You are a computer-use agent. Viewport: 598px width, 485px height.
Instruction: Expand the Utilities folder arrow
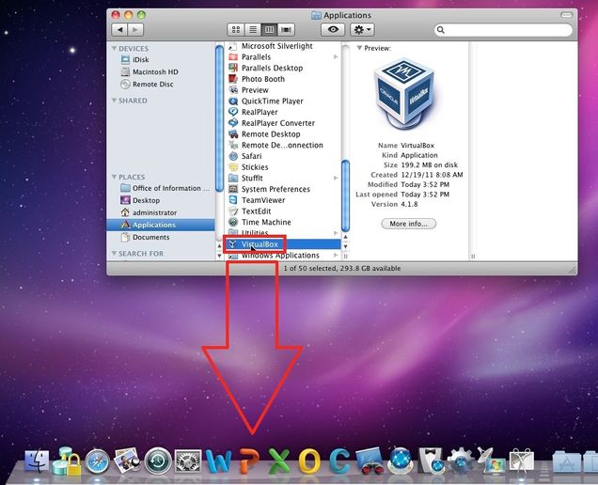336,233
